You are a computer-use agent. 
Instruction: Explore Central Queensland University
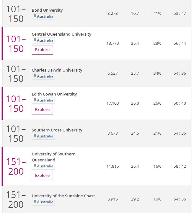[42, 50]
